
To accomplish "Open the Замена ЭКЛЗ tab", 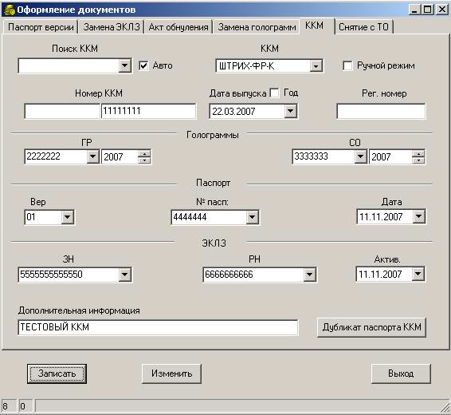I will [112, 27].
